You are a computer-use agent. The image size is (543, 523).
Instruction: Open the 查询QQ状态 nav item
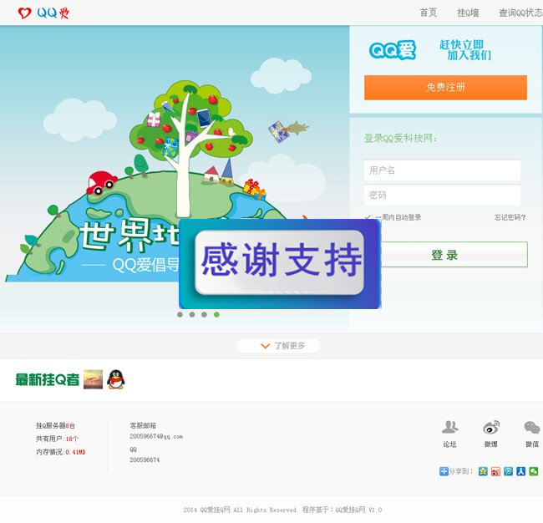click(520, 13)
